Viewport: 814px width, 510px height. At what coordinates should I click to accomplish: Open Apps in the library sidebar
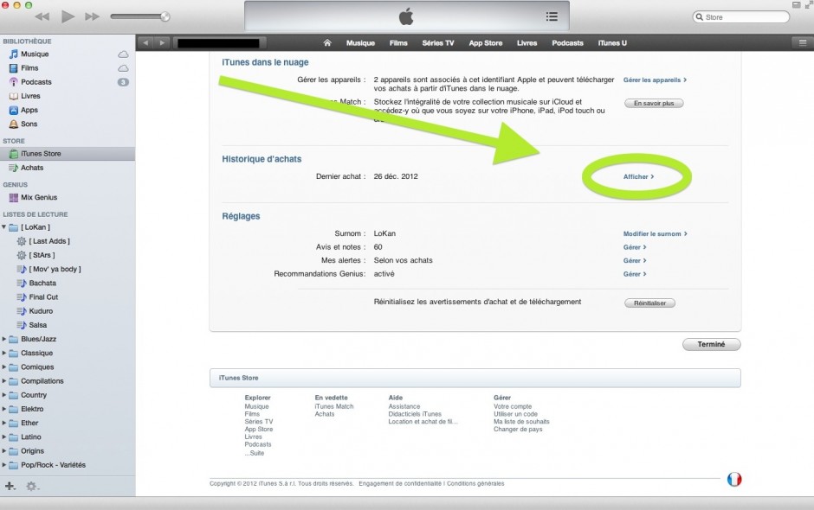(29, 110)
